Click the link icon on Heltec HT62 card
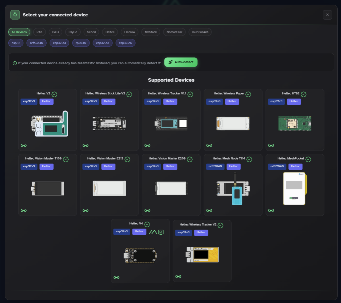This screenshot has height=303, width=341. (x=271, y=145)
